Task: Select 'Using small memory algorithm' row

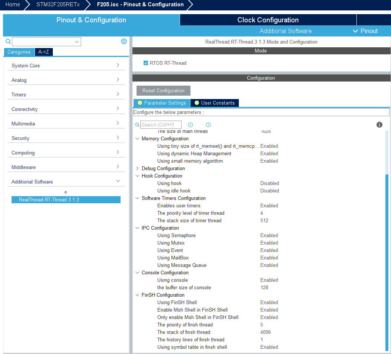Action: [x=190, y=161]
